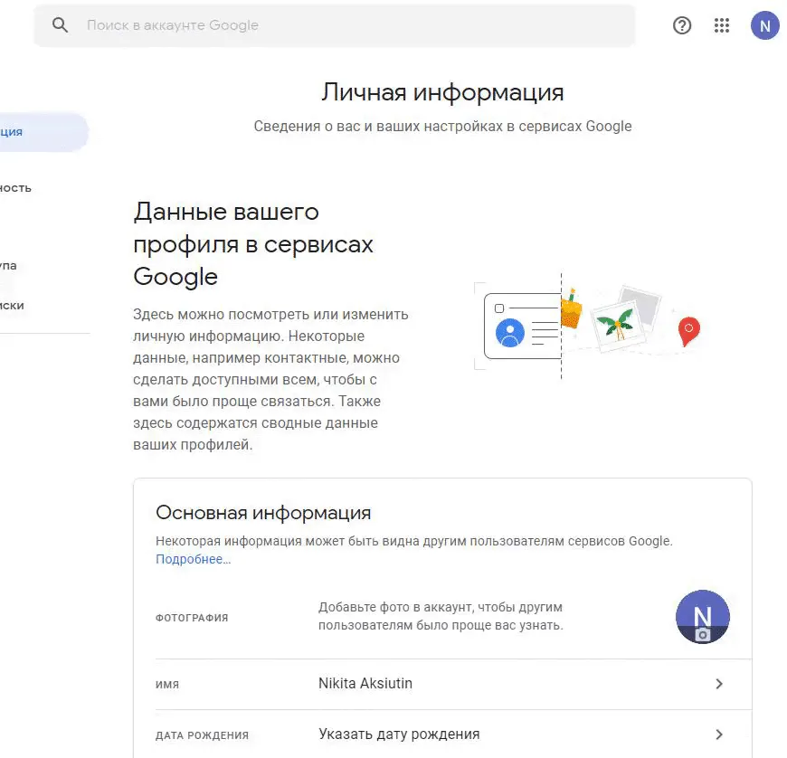The width and height of the screenshot is (787, 758).
Task: Open sidebar item ending in "иски"
Action: pos(12,306)
